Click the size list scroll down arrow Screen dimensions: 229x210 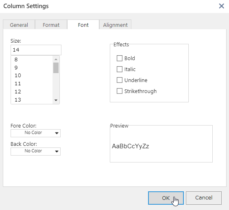[56, 100]
